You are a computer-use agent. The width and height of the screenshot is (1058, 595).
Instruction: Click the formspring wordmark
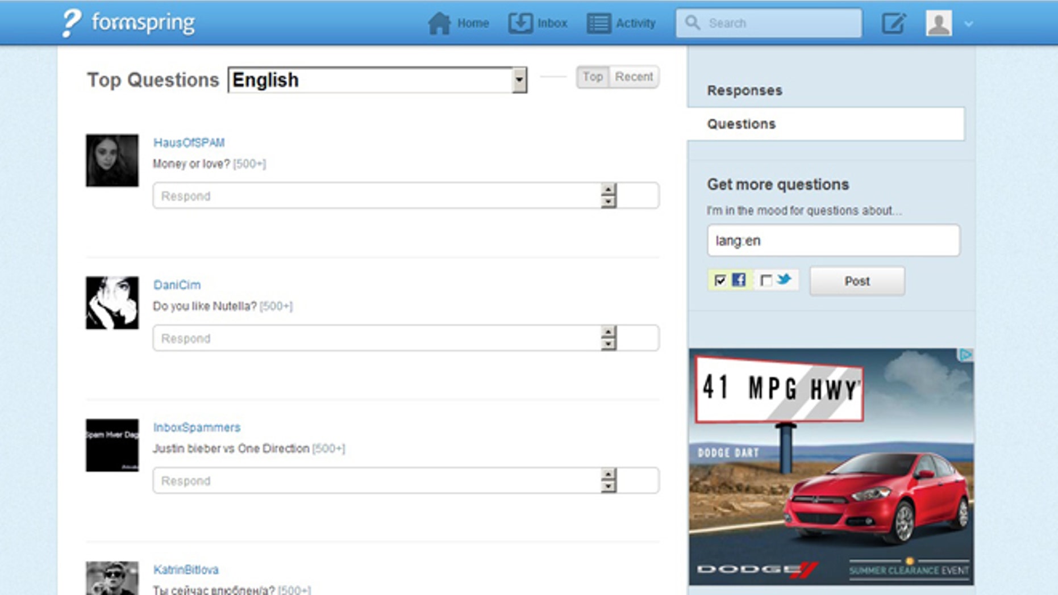tap(143, 23)
